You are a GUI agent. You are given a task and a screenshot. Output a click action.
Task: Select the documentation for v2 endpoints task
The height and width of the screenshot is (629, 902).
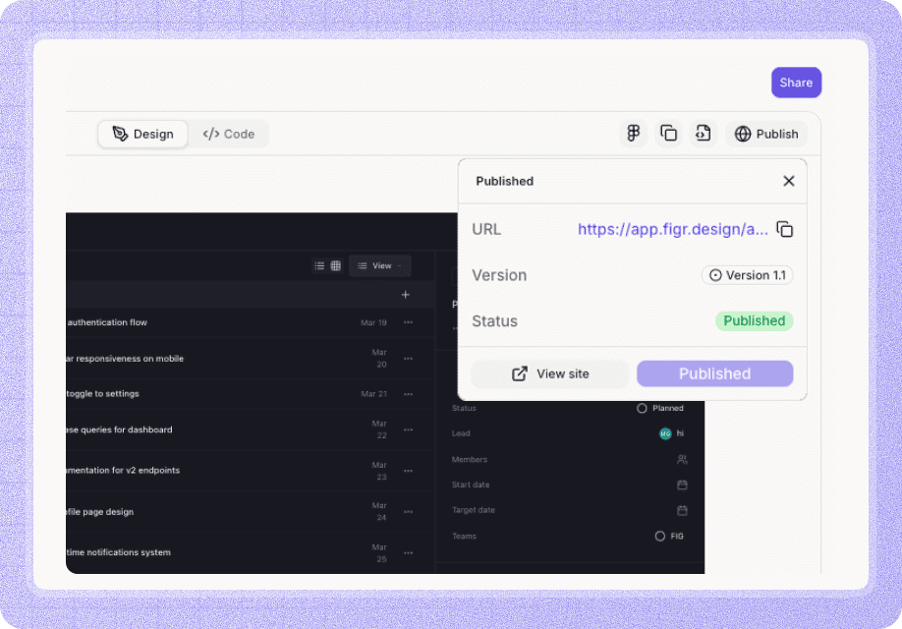(x=251, y=471)
